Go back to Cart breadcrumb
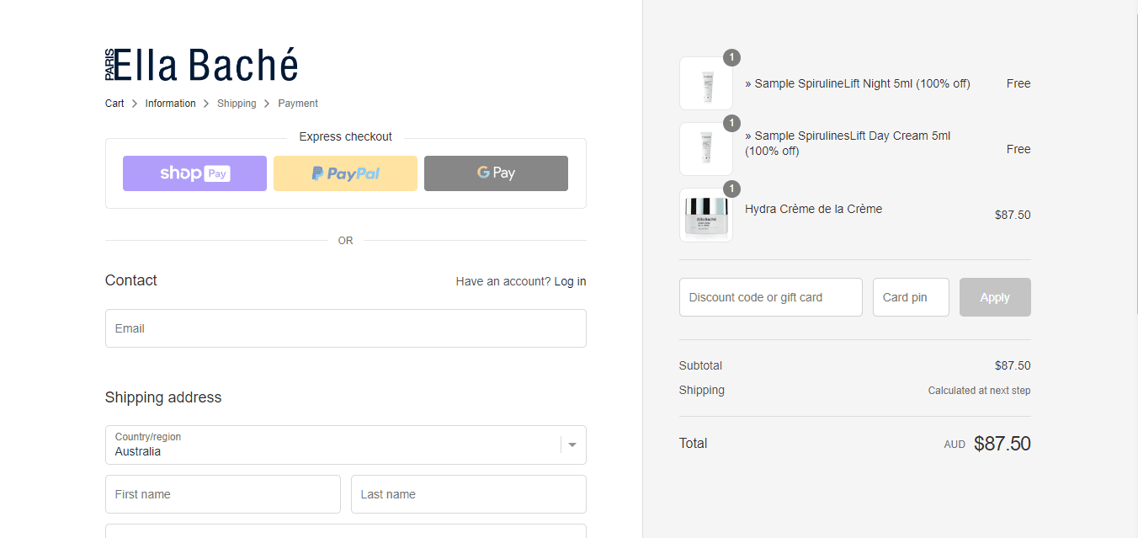 tap(114, 104)
